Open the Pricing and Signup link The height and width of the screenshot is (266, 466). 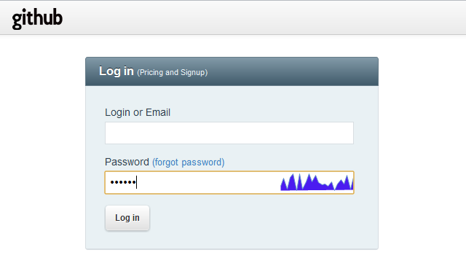click(x=173, y=72)
